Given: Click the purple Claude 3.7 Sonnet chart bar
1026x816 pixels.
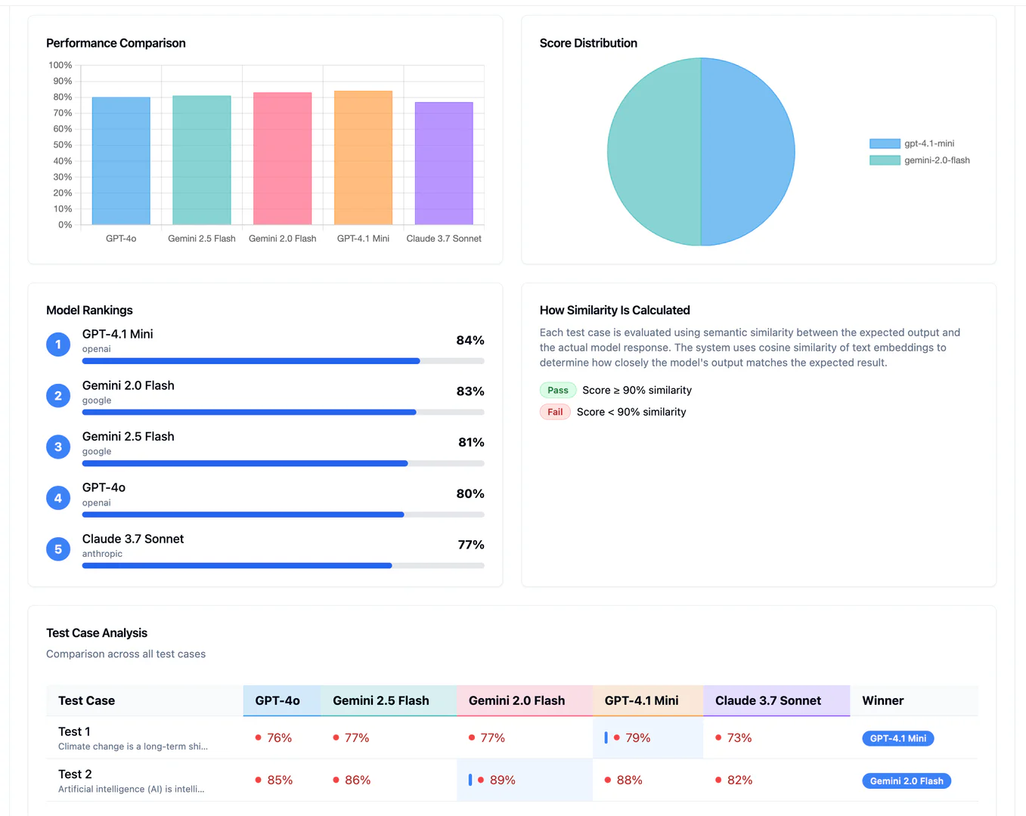Looking at the screenshot, I should [444, 163].
